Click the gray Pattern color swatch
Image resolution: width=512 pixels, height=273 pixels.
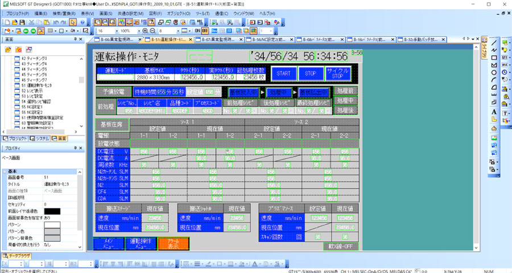coord(52,231)
